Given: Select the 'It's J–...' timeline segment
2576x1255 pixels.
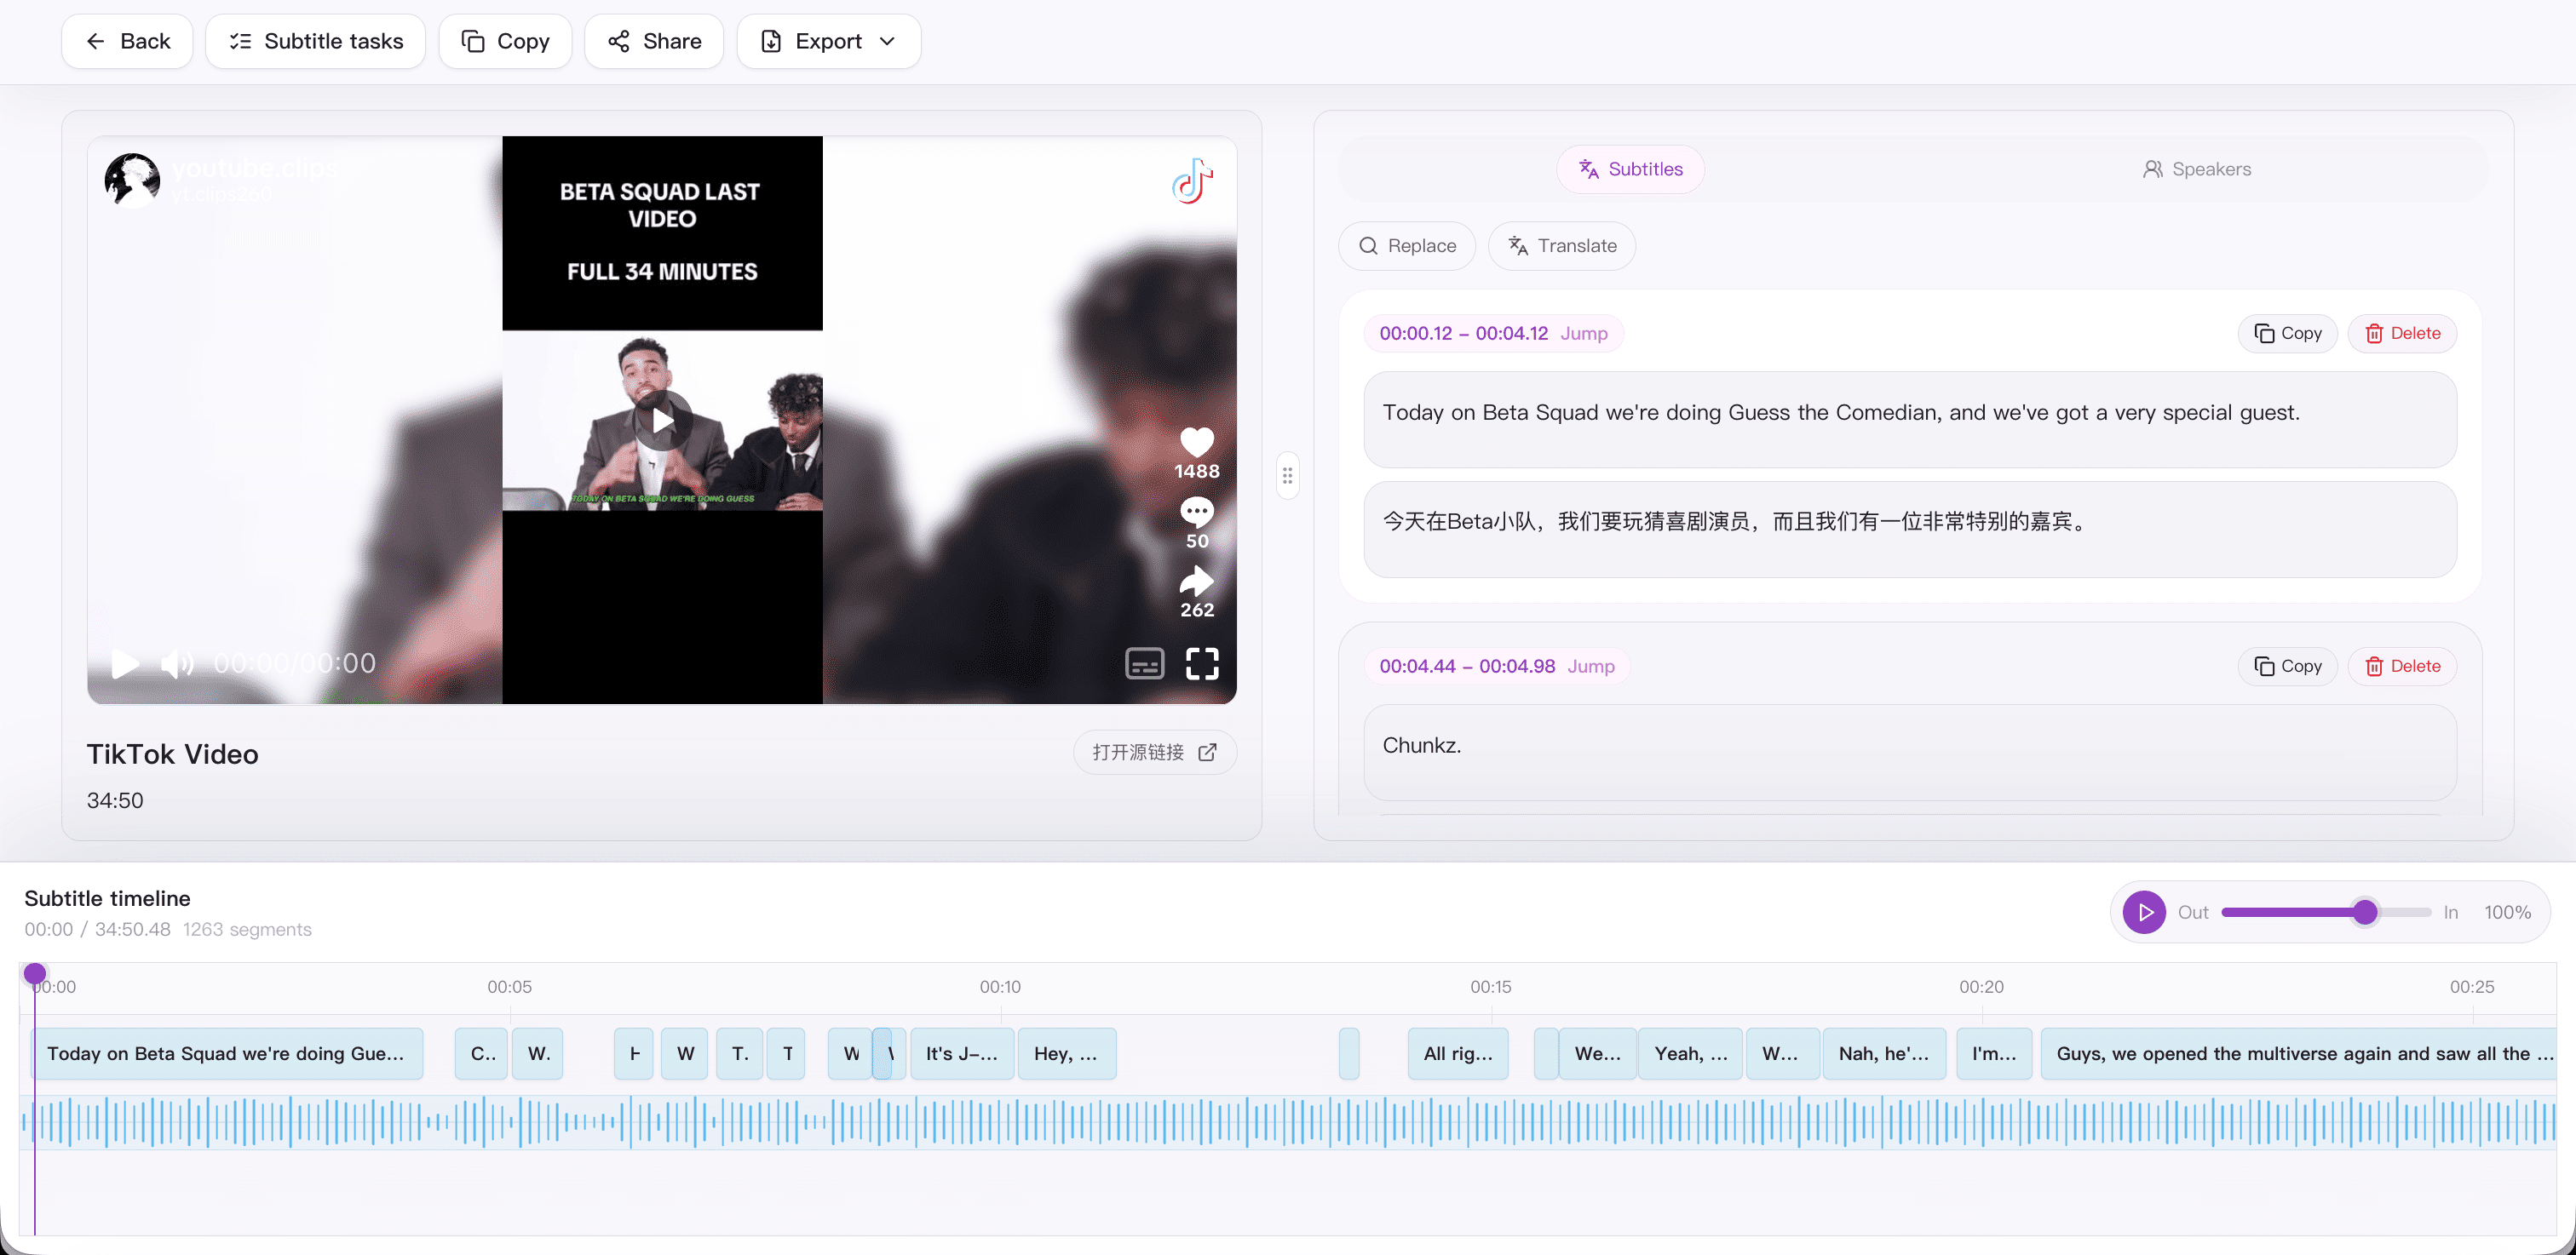Looking at the screenshot, I should 962,1054.
